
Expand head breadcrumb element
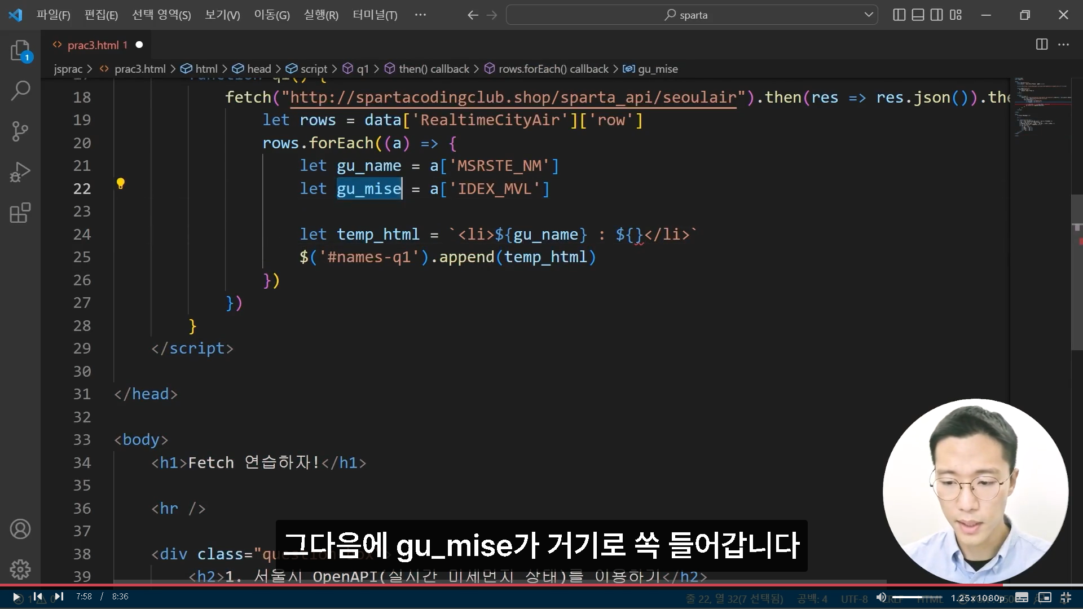(252, 69)
